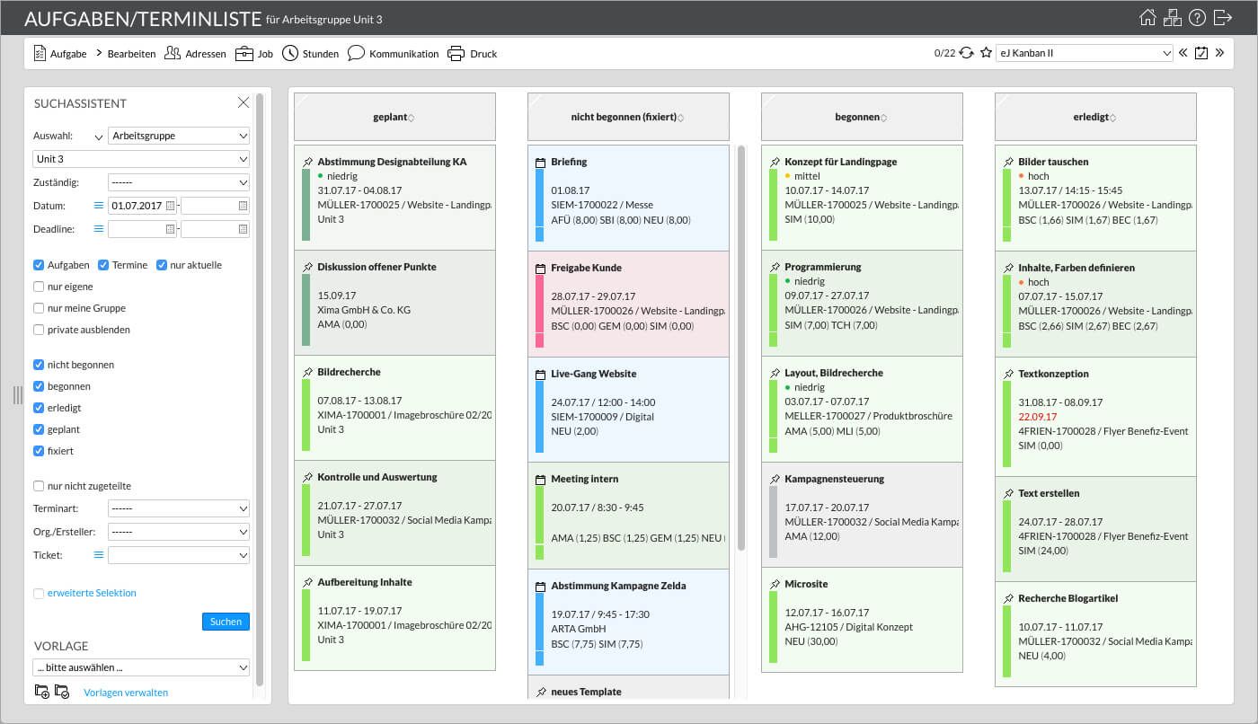1258x724 pixels.
Task: Click pin icon on Microsite card
Action: pyautogui.click(x=774, y=585)
